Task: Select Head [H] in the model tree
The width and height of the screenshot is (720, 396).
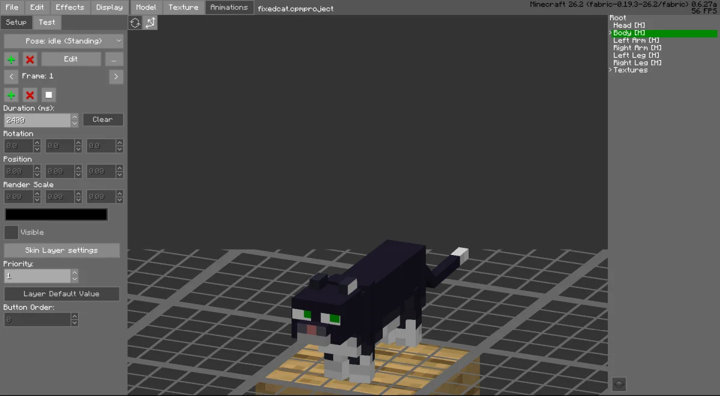Action: click(x=629, y=26)
